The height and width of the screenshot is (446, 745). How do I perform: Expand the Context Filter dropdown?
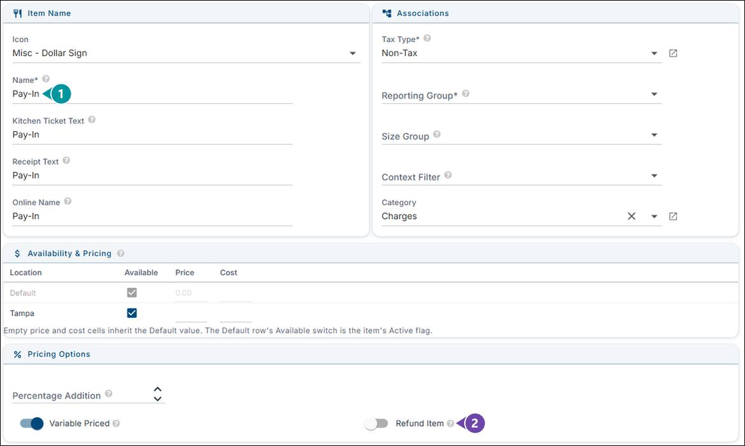click(x=654, y=176)
